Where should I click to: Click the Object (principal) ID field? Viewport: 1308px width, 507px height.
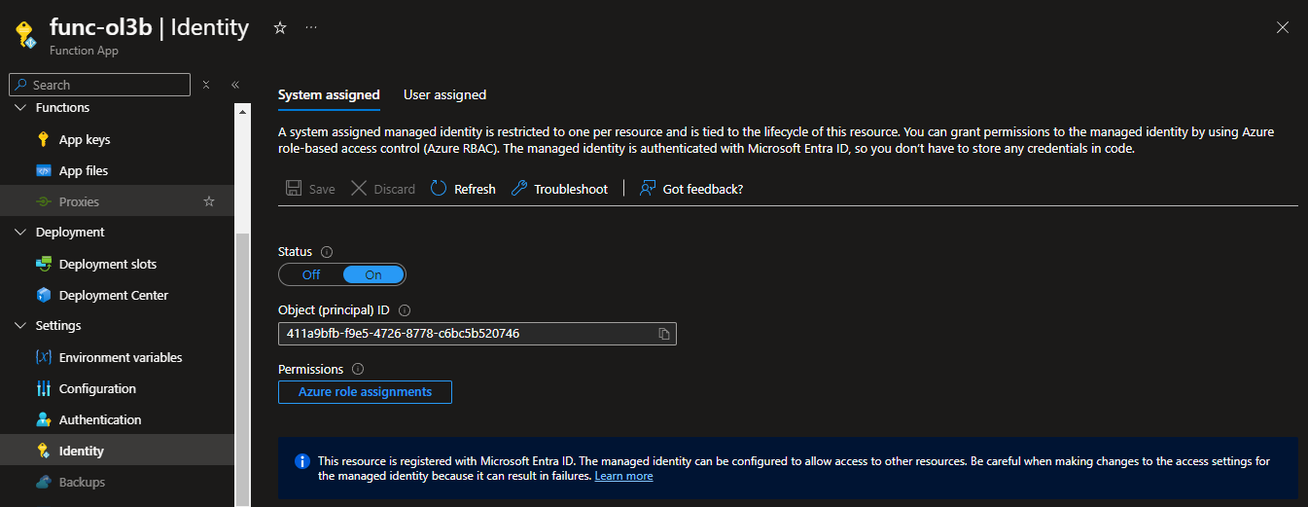477,334
